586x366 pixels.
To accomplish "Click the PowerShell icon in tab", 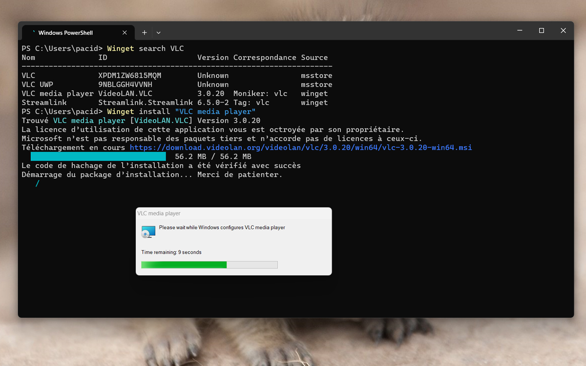I will (x=33, y=33).
